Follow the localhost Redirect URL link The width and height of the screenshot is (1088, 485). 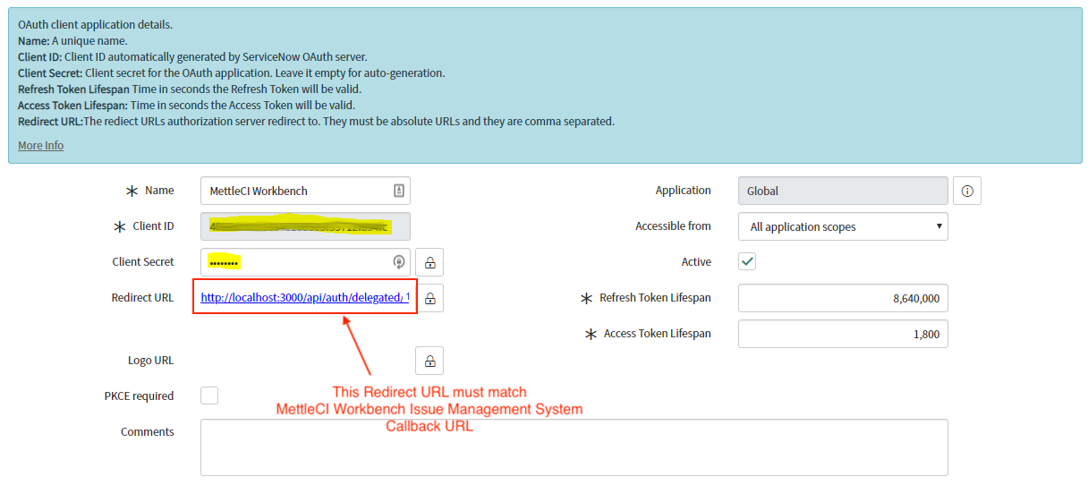[302, 298]
